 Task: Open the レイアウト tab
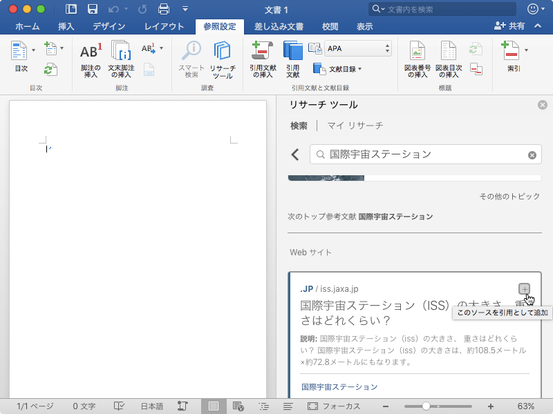click(164, 26)
